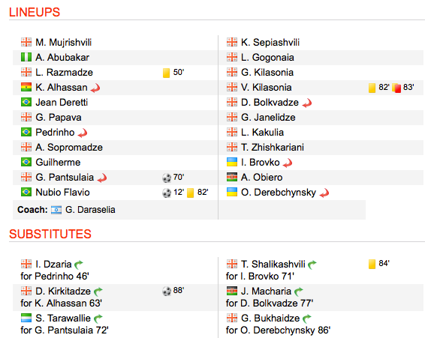Click the Israel flag next to coach name

56,210
